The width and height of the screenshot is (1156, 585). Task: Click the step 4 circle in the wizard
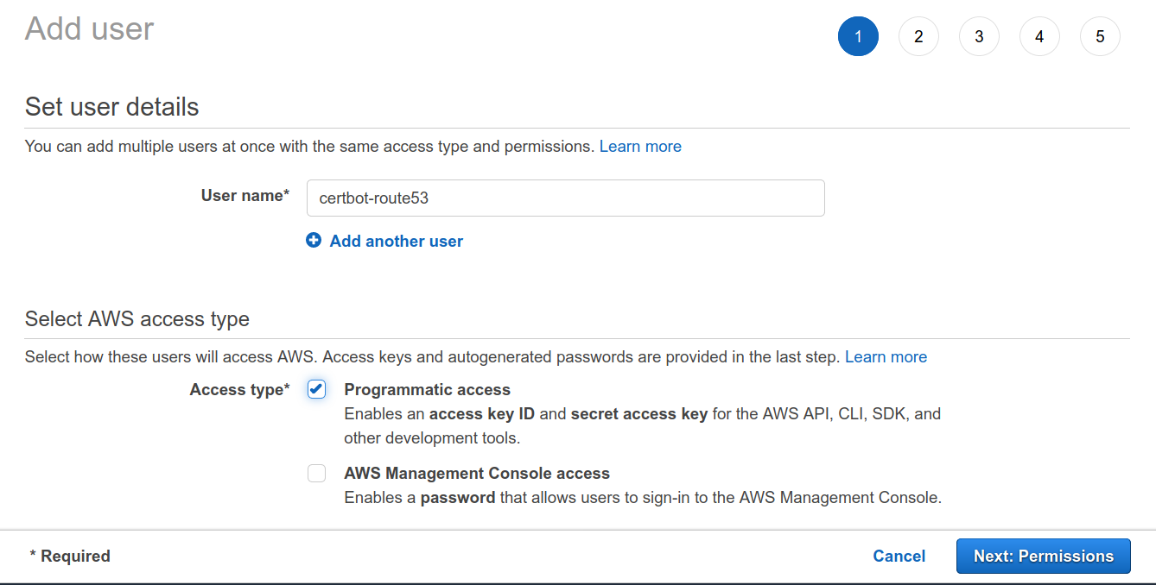(1039, 36)
